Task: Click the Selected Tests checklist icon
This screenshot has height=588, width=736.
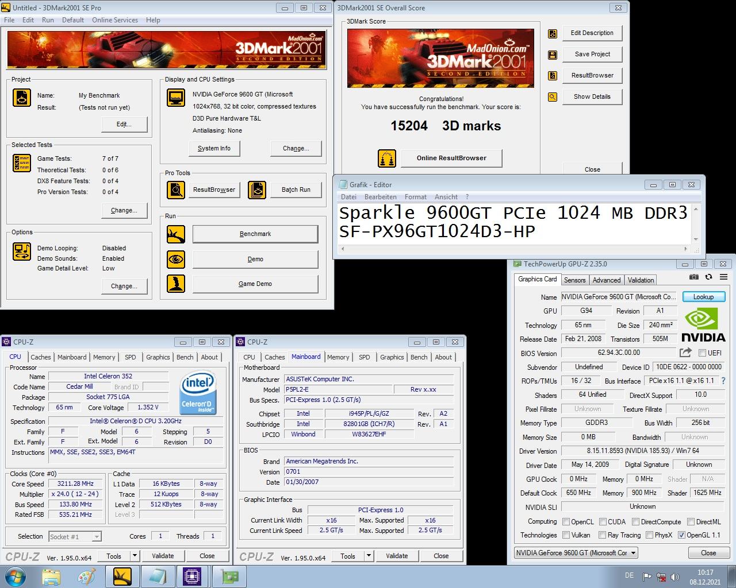Action: [x=22, y=163]
